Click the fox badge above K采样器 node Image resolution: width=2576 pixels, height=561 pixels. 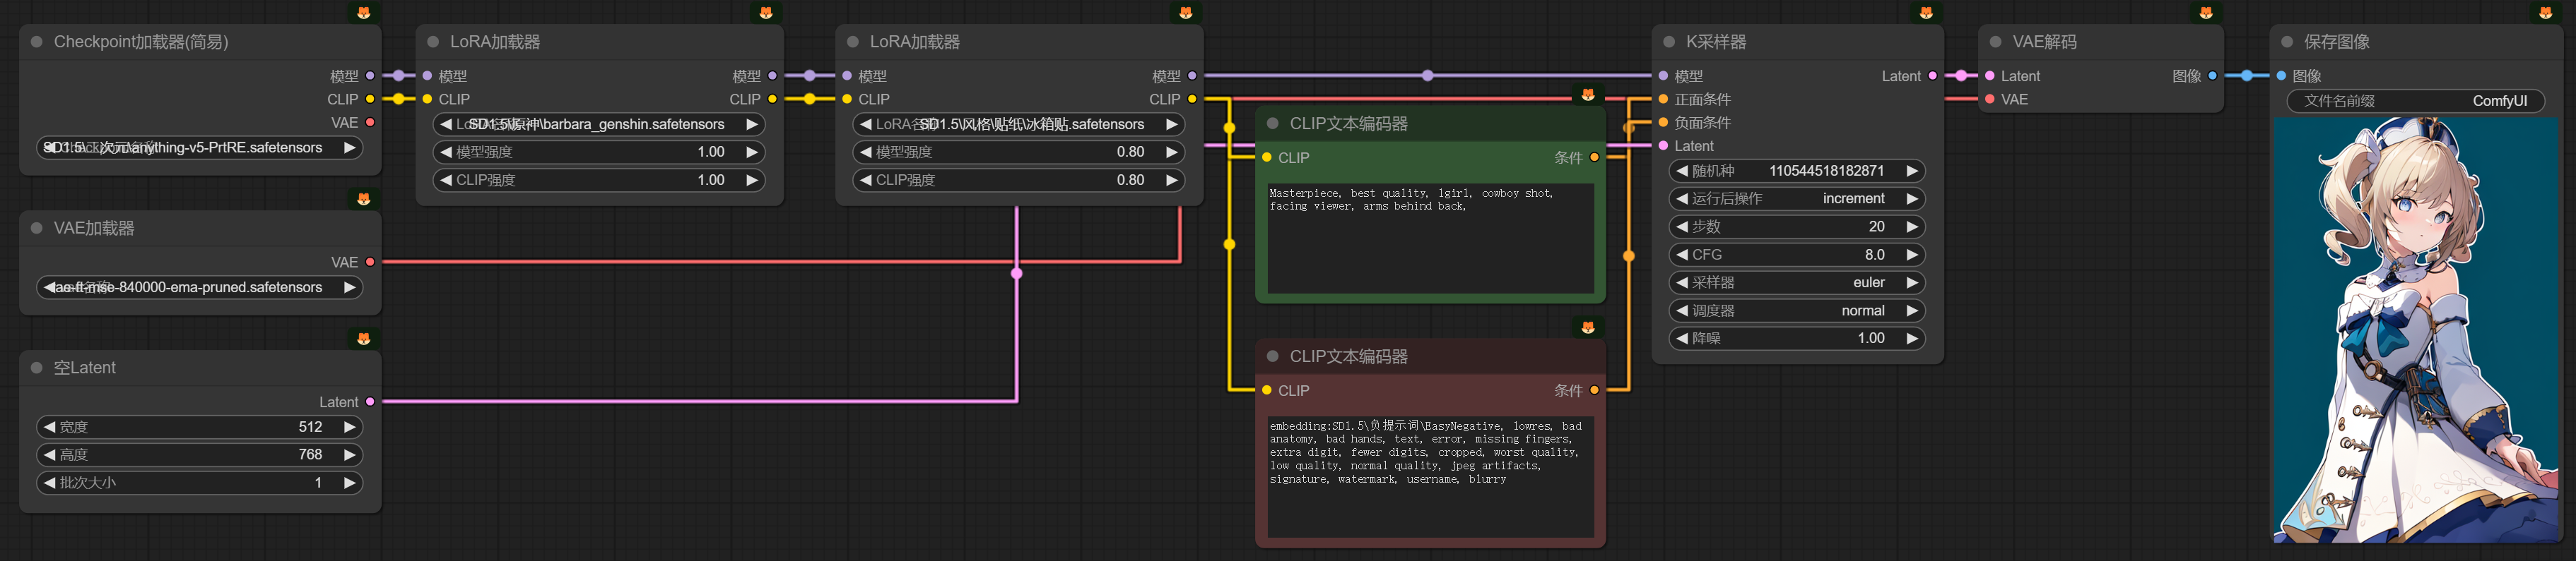tap(1925, 12)
